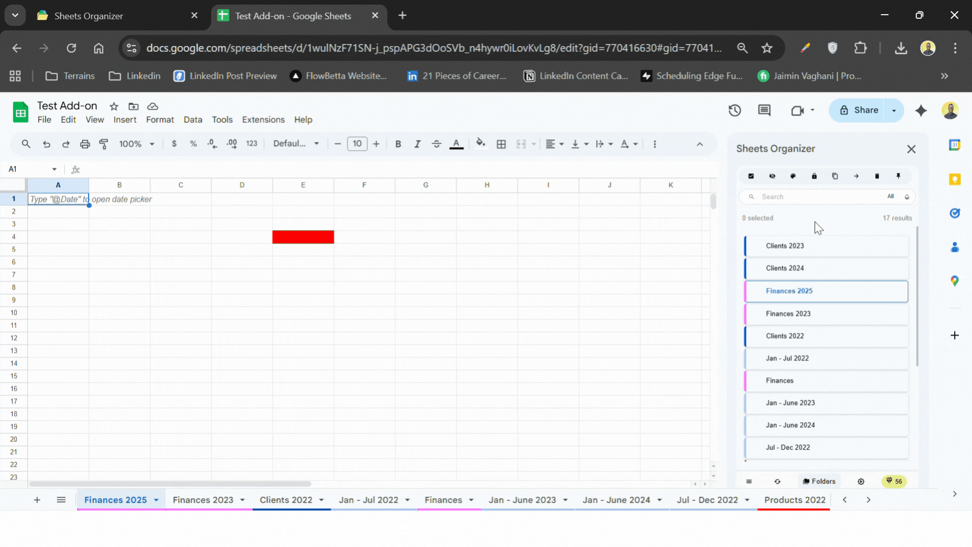Hide selected sheets with the eye icon

772,176
